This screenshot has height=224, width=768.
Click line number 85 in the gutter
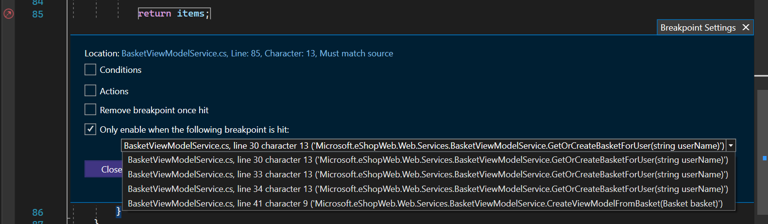(x=37, y=14)
